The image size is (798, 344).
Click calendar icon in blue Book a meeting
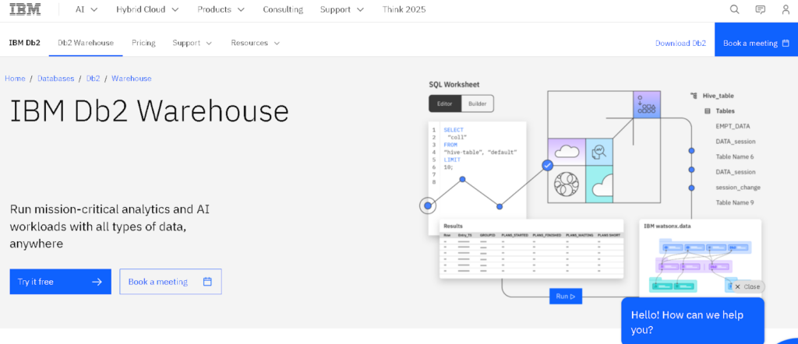pos(787,43)
